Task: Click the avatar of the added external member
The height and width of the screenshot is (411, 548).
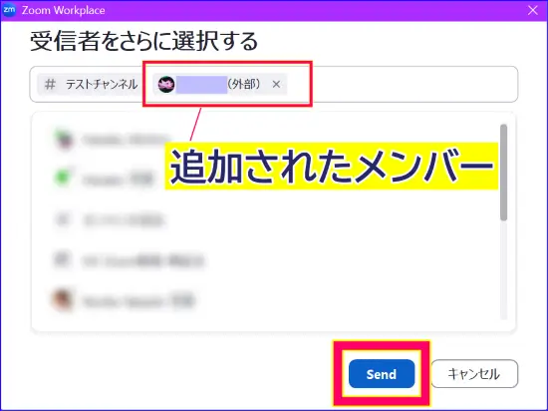Action: click(166, 85)
